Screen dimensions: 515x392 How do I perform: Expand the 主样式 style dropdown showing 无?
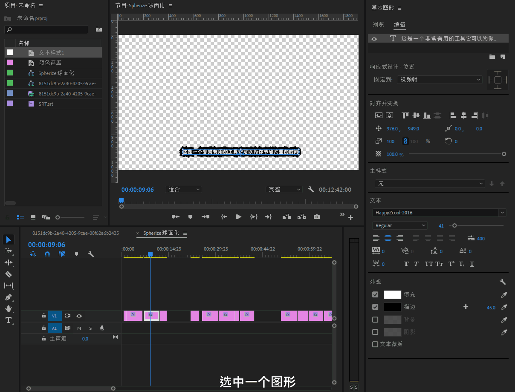pos(429,184)
